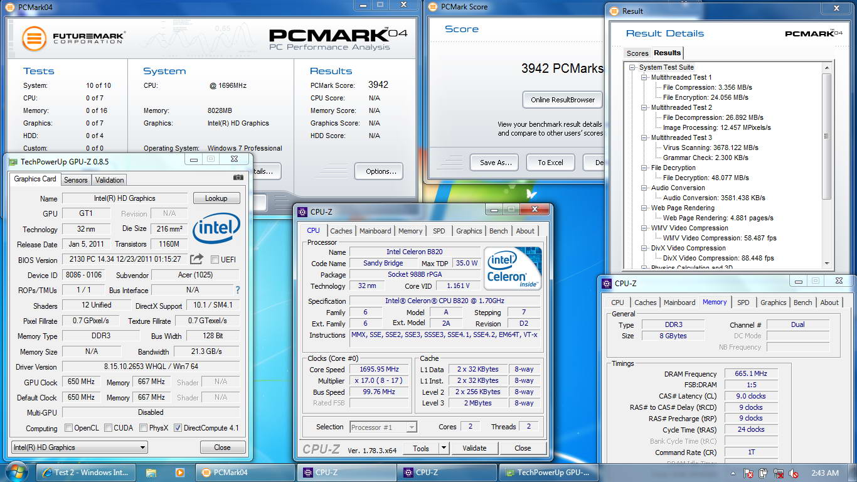Click the Result window title bar icon
857x482 pixels.
click(614, 11)
